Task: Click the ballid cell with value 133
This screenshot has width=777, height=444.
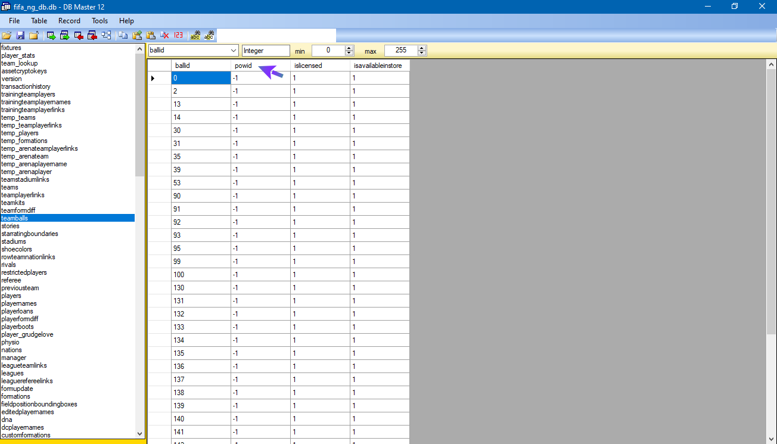Action: (201, 327)
